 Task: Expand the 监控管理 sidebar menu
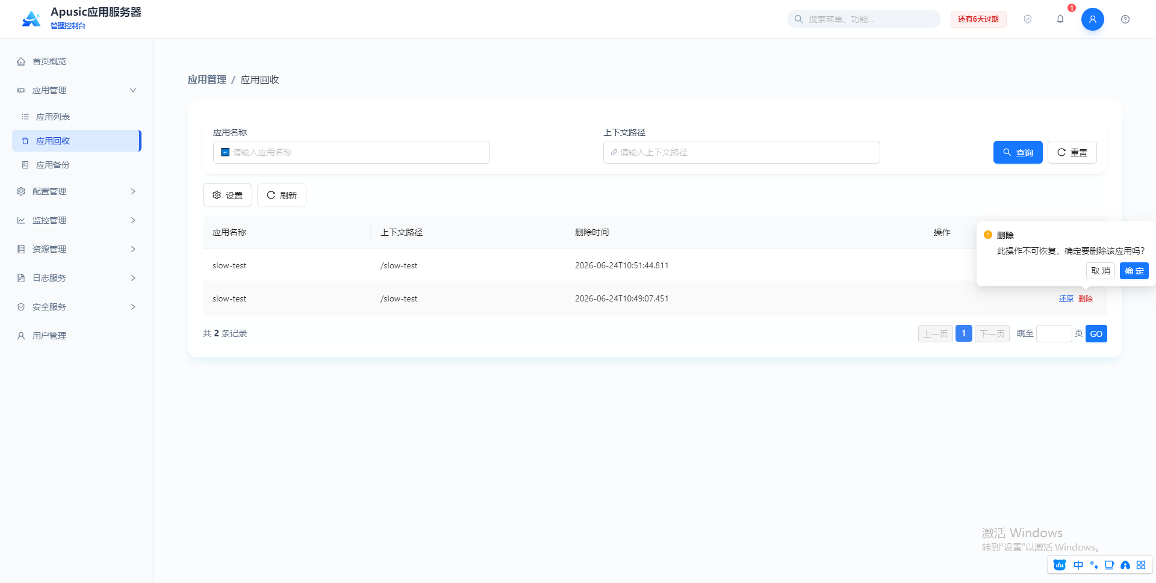click(x=76, y=220)
